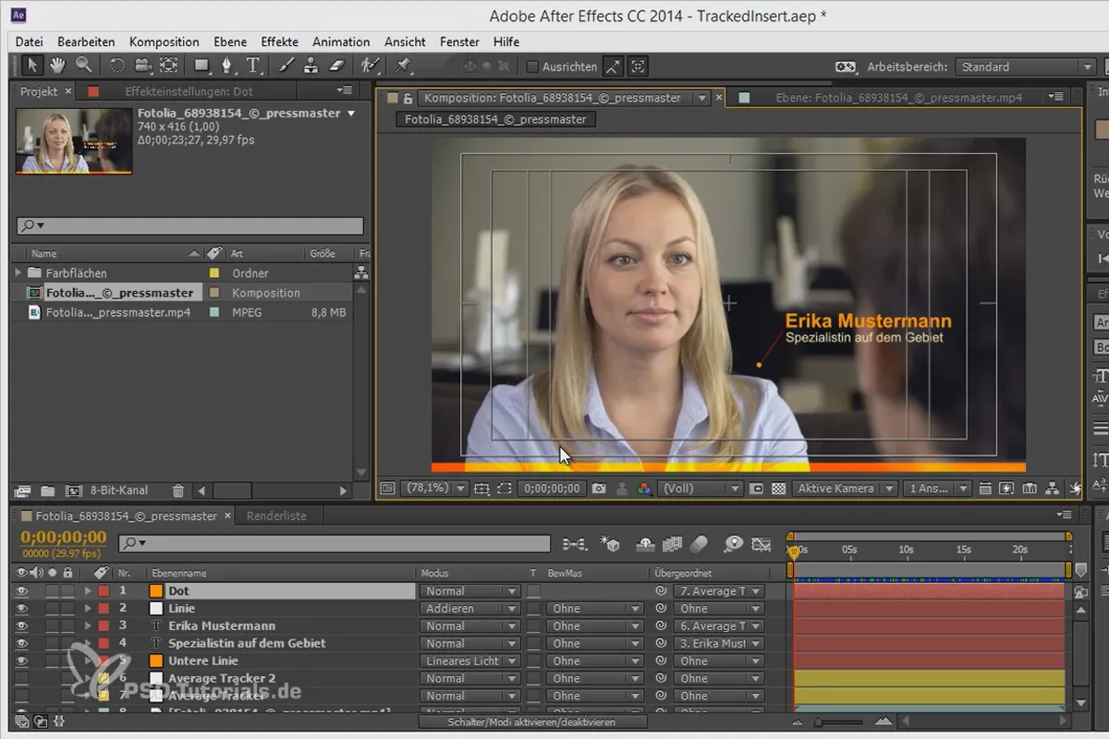The image size is (1109, 739).
Task: Select the Brush tool
Action: 286,66
